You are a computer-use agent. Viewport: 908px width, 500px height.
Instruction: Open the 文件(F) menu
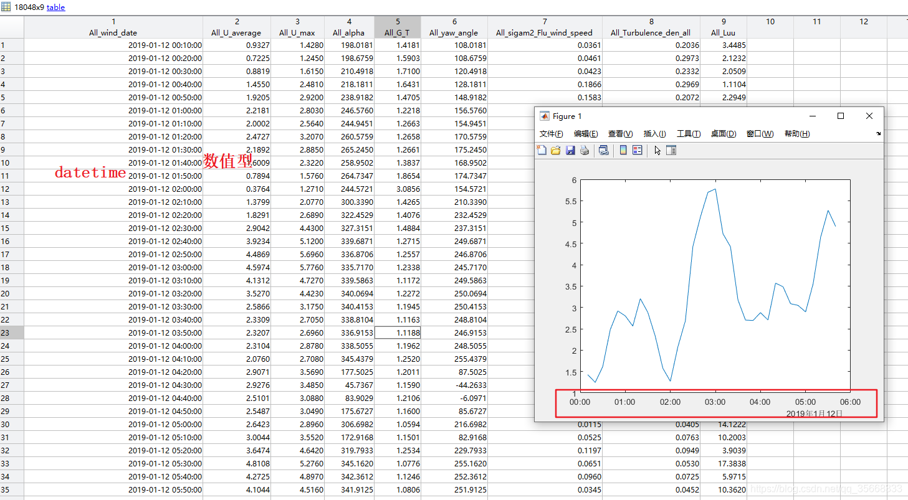(x=551, y=134)
